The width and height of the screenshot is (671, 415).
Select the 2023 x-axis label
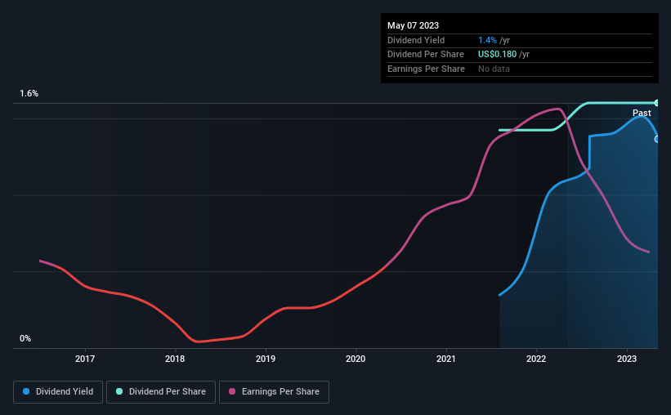point(627,359)
